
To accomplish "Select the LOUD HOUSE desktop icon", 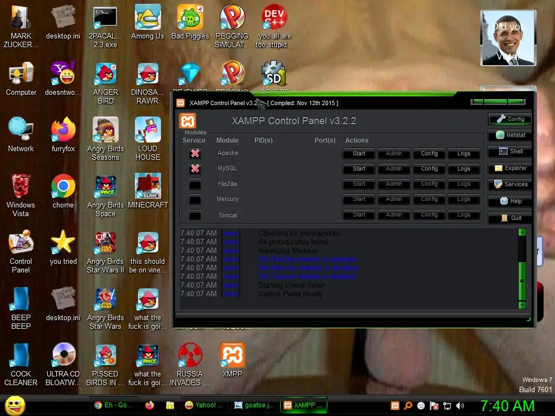I will [147, 139].
